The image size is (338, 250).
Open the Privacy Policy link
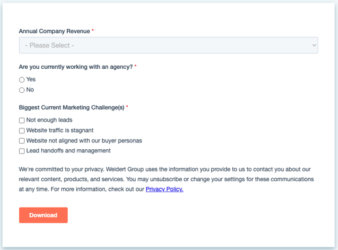[x=165, y=189]
